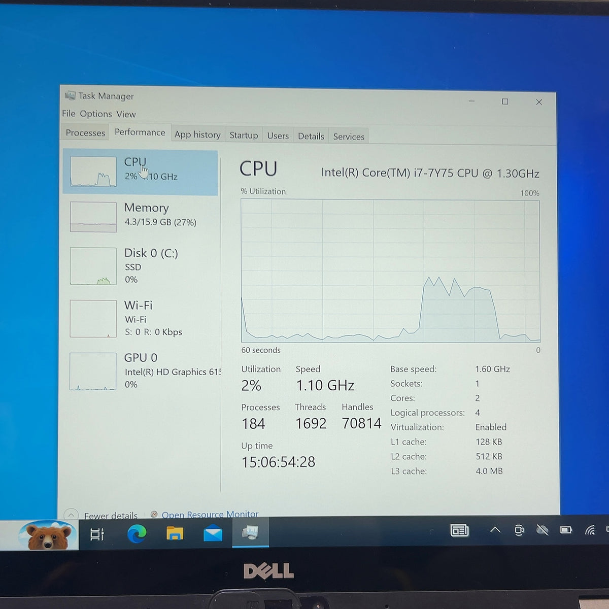The height and width of the screenshot is (609, 609).
Task: Collapse view with the Fewer details arrow
Action: pos(72,514)
